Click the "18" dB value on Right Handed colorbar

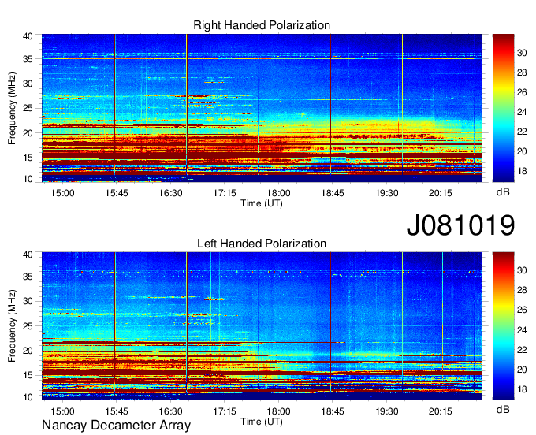pos(522,171)
